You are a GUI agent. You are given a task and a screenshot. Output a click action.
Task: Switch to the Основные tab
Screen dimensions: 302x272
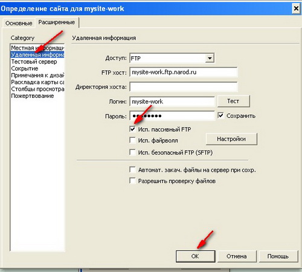pyautogui.click(x=19, y=23)
